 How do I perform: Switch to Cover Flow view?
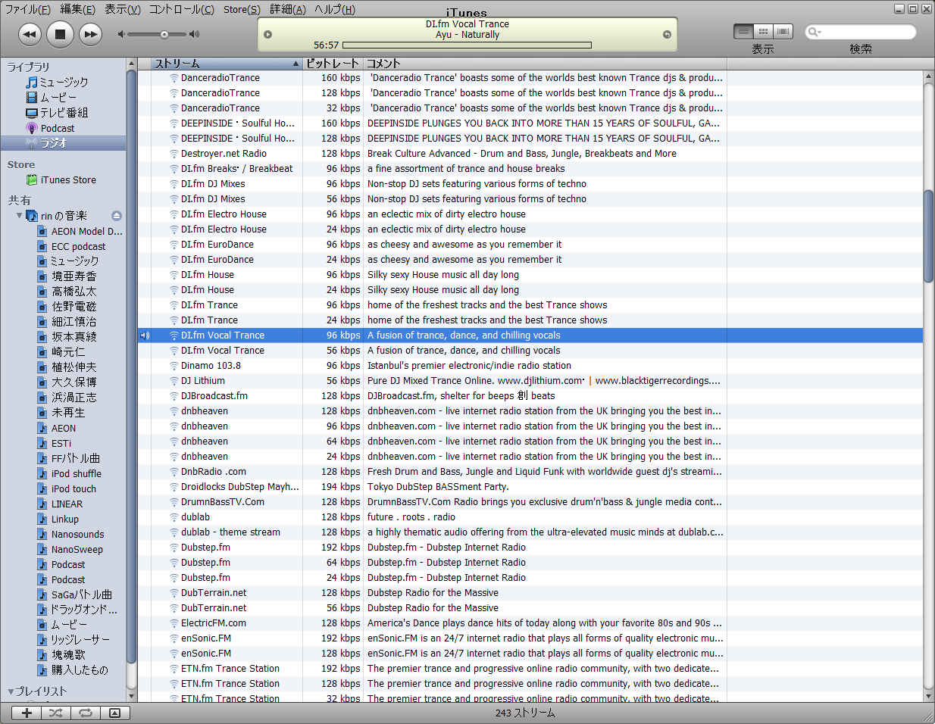tap(783, 31)
